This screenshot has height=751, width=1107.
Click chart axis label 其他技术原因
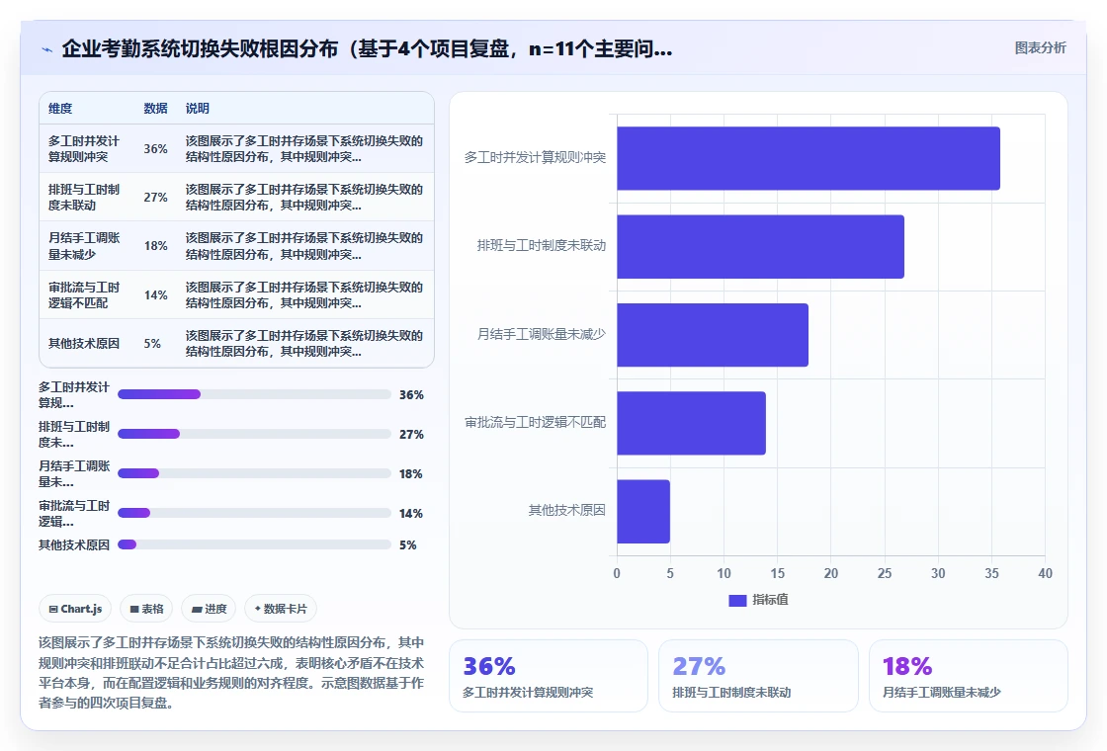[567, 510]
